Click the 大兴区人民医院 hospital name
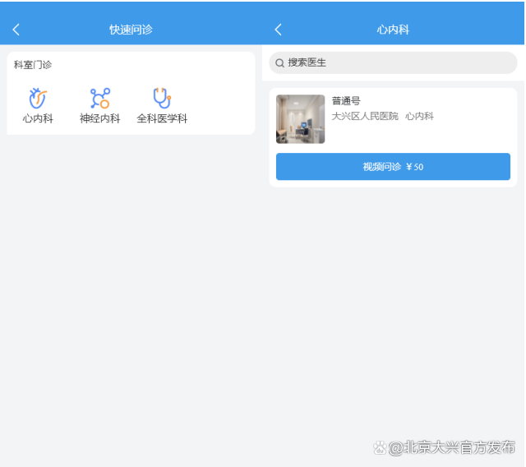This screenshot has width=526, height=467. click(365, 116)
